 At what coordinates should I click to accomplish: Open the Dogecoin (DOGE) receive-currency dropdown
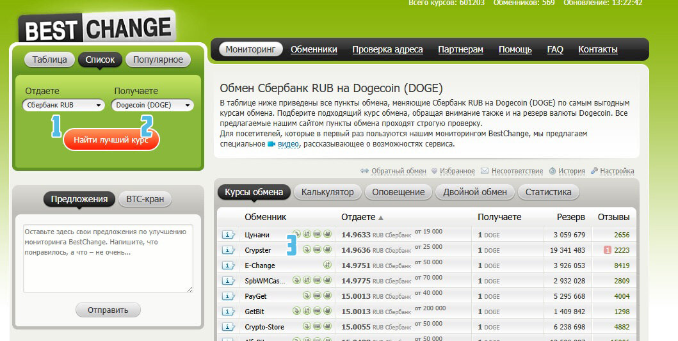pos(152,105)
